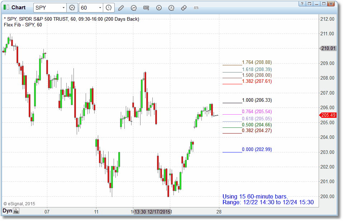Select the 1.618 (208.39) Fibonacci level
Screen dimensions: 343x221
tap(257, 70)
